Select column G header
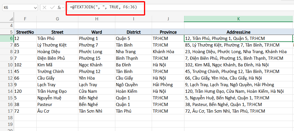Image resolution: width=294 pixels, height=131 pixels. (x=57, y=19)
